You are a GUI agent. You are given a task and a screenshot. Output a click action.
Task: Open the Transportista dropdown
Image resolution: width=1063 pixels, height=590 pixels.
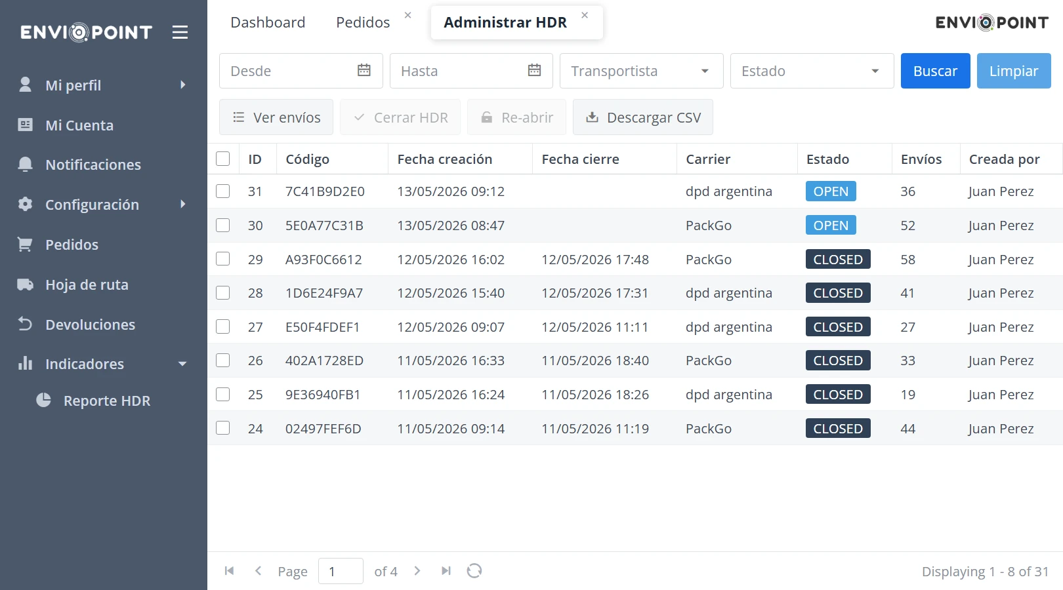[x=641, y=71]
